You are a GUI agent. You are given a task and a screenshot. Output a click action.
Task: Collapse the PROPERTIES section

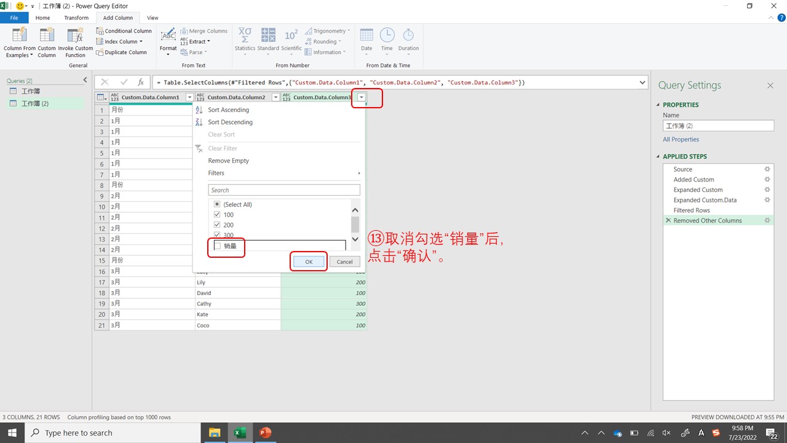(658, 105)
